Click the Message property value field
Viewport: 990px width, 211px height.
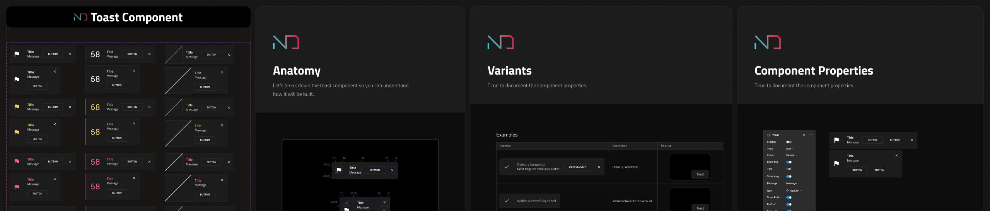(791, 184)
